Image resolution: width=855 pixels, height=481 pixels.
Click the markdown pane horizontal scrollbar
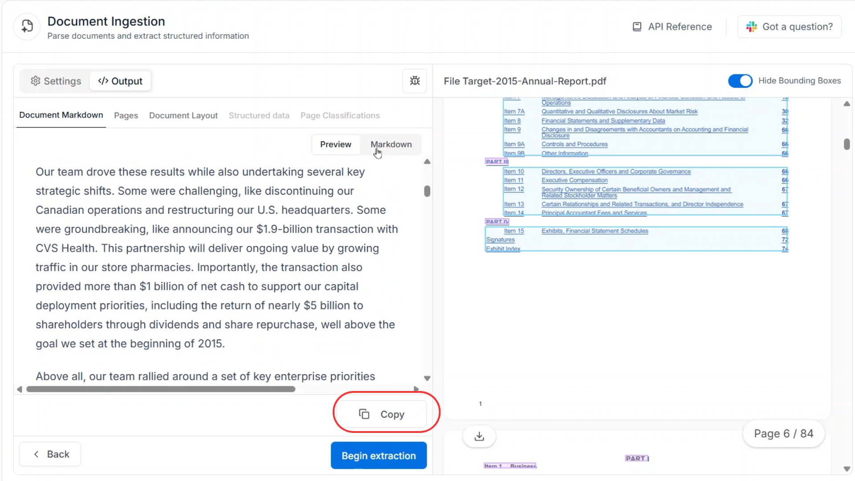pyautogui.click(x=161, y=389)
